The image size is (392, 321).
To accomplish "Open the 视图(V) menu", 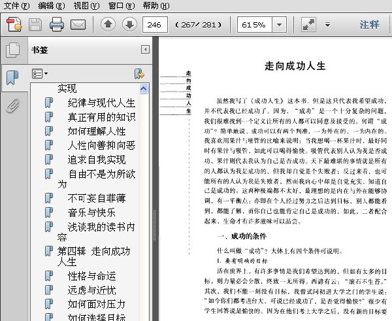I will [86, 5].
